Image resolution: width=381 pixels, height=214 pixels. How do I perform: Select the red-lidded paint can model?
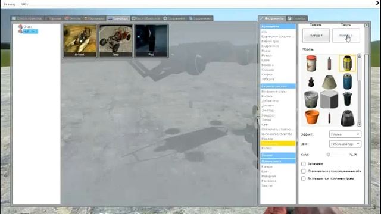(x=311, y=63)
